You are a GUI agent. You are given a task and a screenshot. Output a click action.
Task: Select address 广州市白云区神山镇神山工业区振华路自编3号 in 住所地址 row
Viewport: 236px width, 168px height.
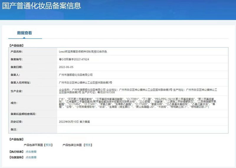[x=86, y=83]
